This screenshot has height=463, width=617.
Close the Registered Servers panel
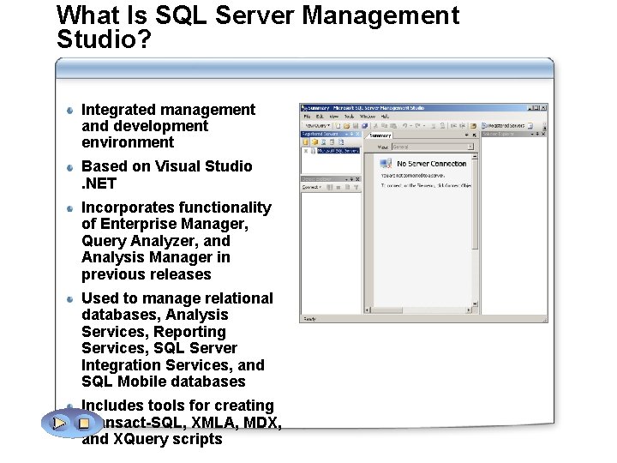(357, 135)
